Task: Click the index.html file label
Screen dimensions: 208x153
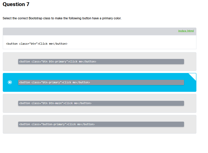Action: tap(186, 31)
